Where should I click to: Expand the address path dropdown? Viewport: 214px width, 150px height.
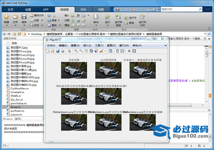[x=205, y=34]
